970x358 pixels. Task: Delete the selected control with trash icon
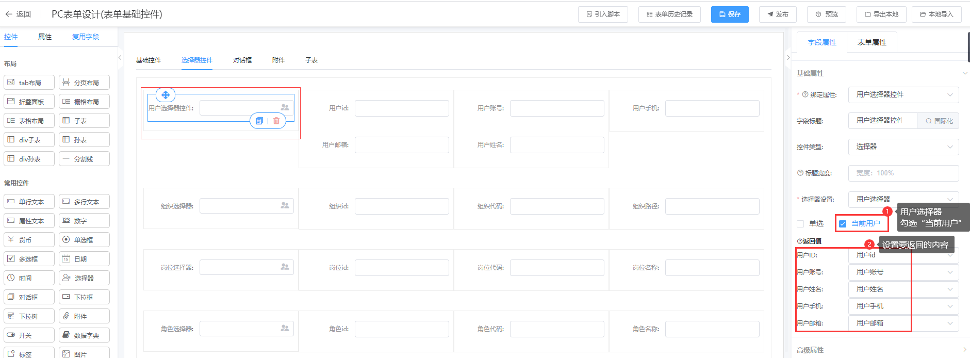tap(276, 121)
